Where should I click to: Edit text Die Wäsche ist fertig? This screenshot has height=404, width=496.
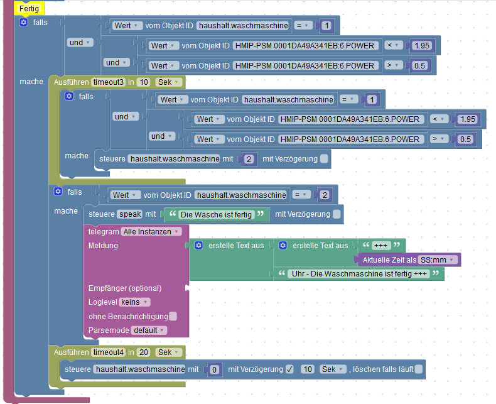[216, 215]
